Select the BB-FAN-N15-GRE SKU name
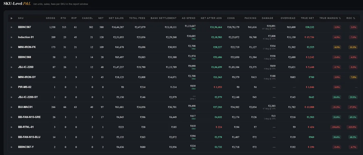 pos(29,117)
